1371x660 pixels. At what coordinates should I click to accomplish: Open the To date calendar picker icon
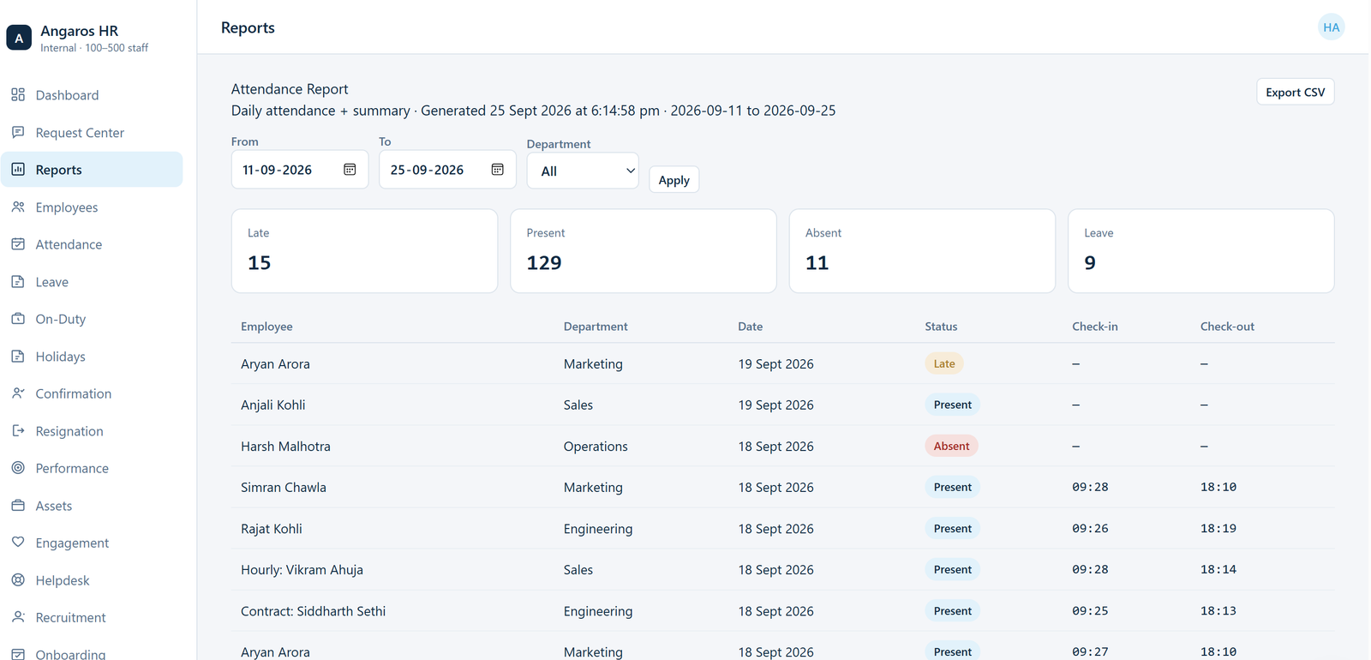pos(497,169)
